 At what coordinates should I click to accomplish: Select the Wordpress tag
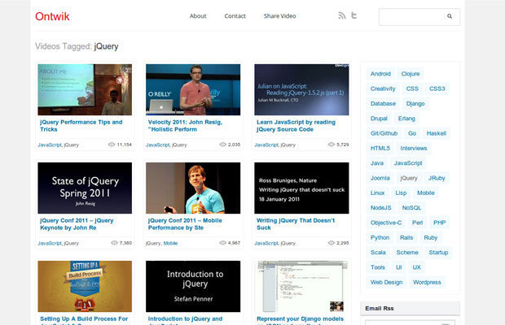coord(427,282)
